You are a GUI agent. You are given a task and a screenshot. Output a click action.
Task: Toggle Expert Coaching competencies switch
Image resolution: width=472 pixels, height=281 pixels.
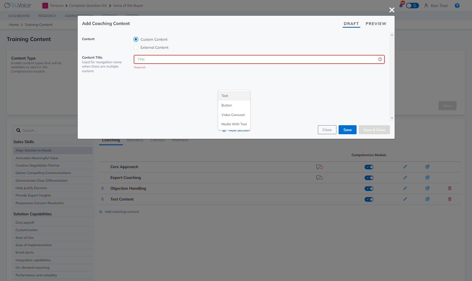[369, 178]
